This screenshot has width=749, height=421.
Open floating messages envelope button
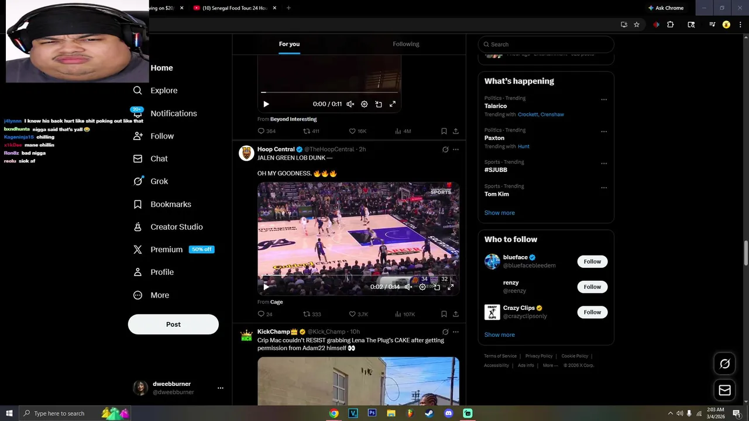(x=724, y=390)
